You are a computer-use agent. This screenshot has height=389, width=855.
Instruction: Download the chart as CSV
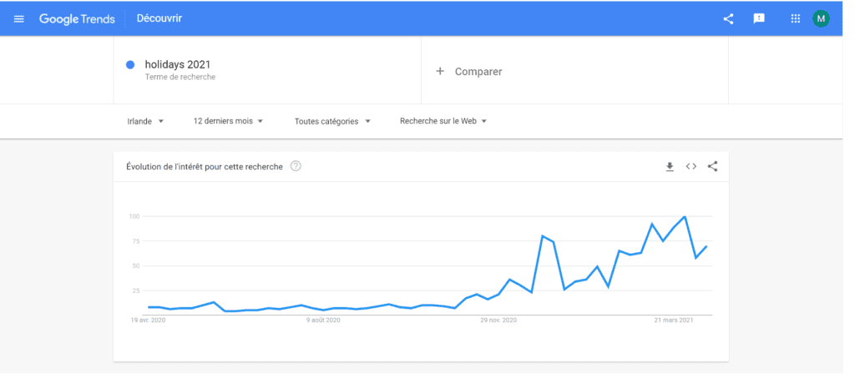tap(670, 167)
